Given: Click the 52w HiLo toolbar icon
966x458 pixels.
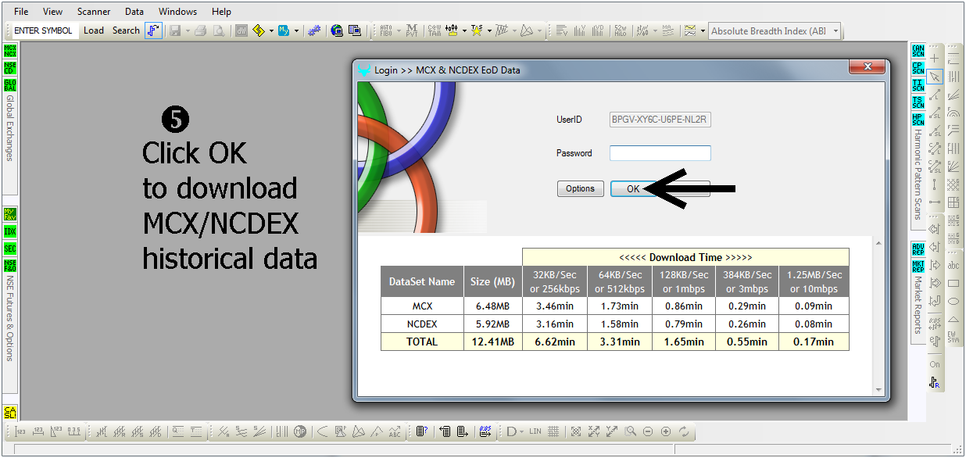Looking at the screenshot, I should click(x=621, y=30).
